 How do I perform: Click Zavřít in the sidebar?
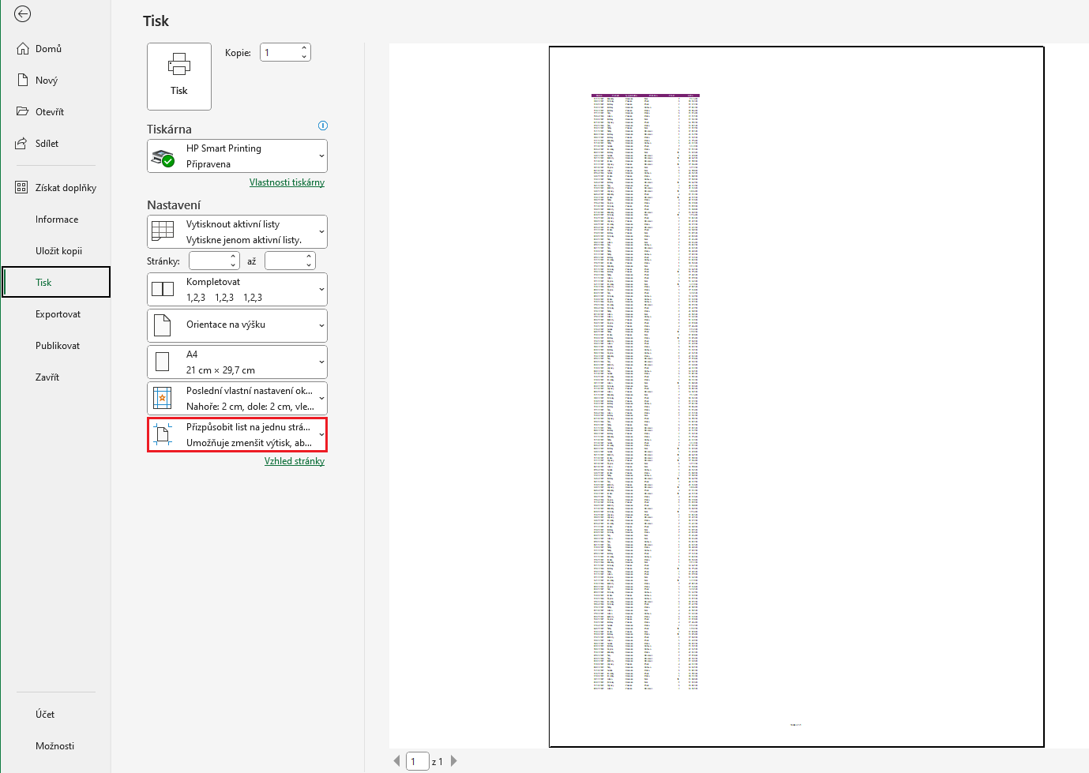point(55,377)
